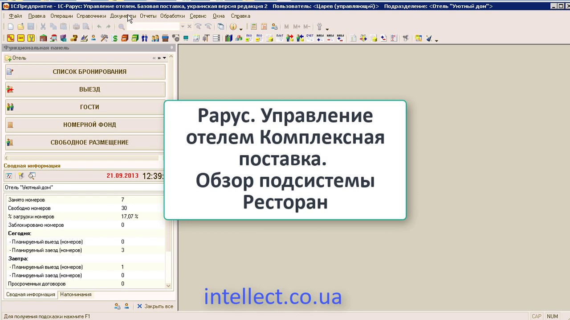This screenshot has height=320, width=570.
Task: Click the previous panel double-chevron arrow
Action: pyautogui.click(x=154, y=58)
